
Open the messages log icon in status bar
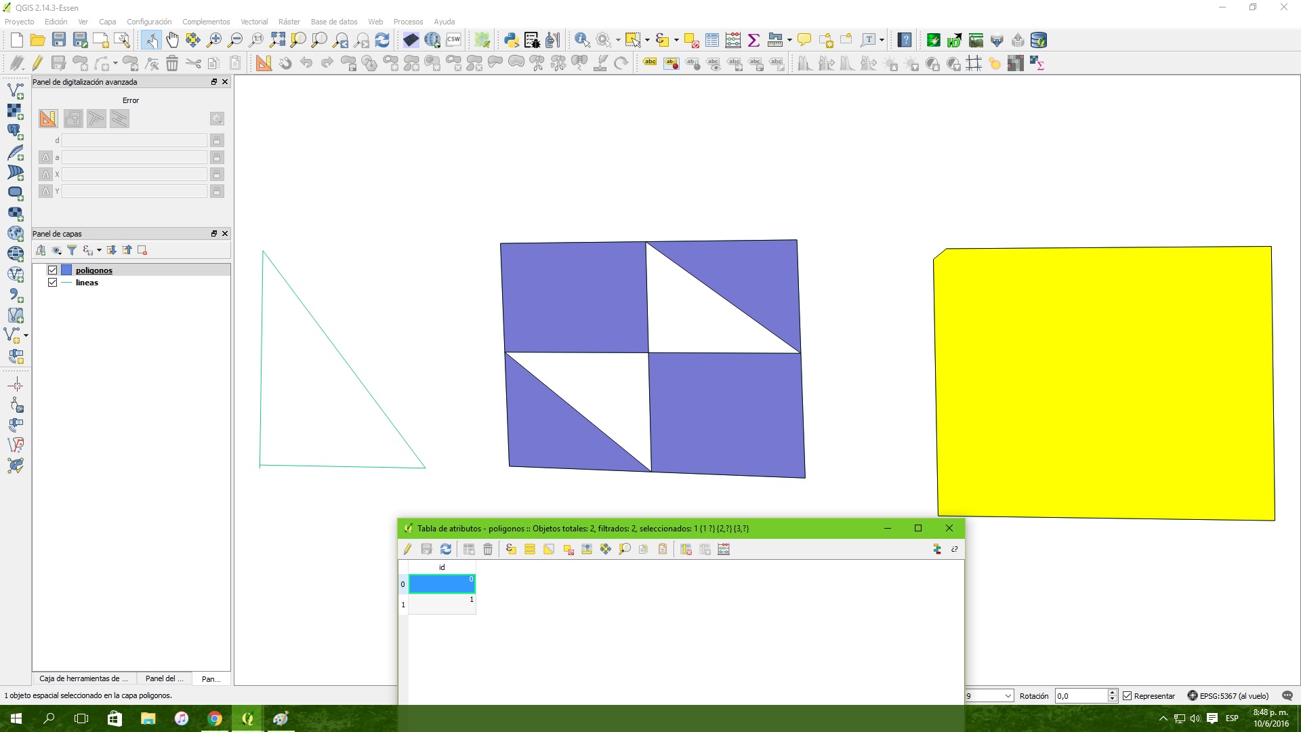click(1287, 695)
